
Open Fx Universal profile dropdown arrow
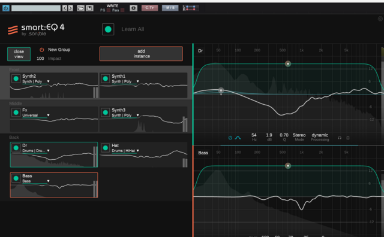(x=48, y=115)
